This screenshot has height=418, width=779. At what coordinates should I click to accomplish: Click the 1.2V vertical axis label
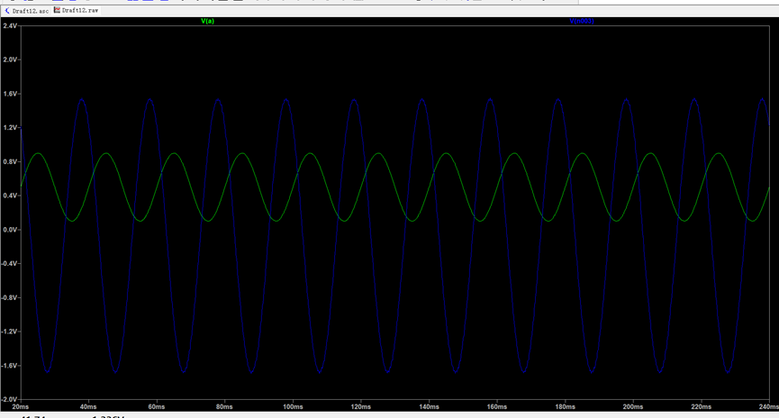click(x=10, y=127)
